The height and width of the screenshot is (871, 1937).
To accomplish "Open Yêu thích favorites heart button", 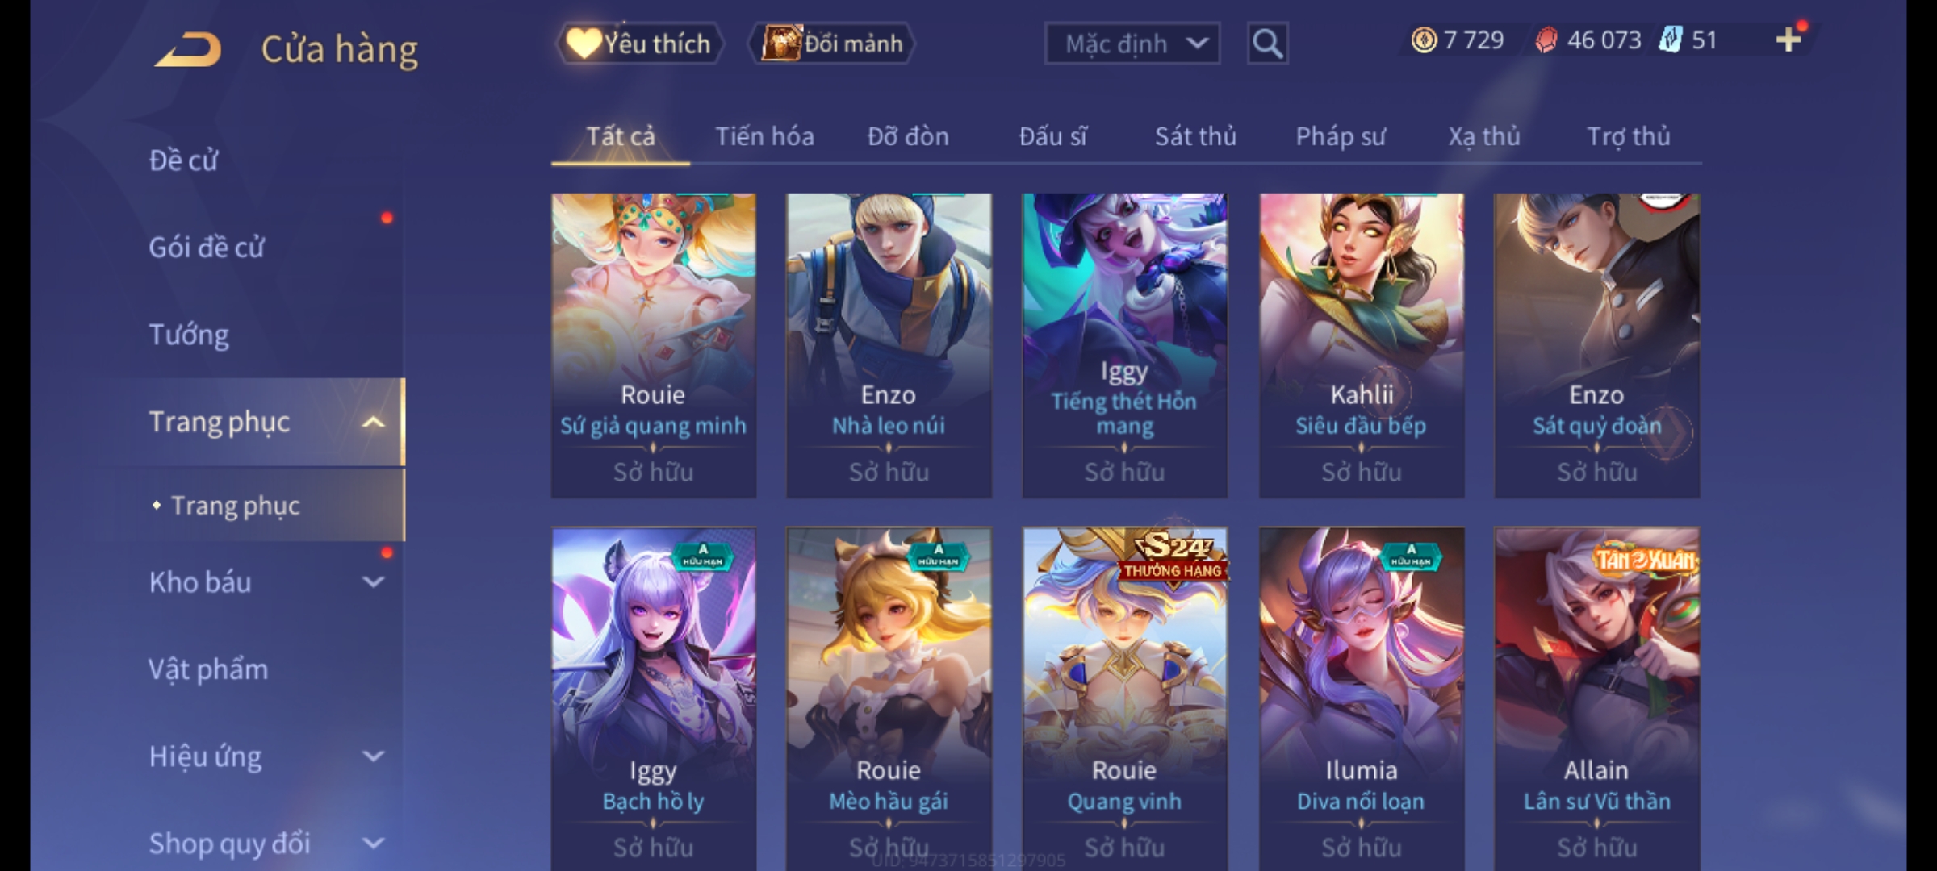I will tap(639, 44).
